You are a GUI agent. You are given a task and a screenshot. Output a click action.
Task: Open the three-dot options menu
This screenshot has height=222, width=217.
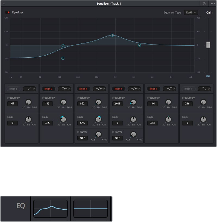[213, 4]
